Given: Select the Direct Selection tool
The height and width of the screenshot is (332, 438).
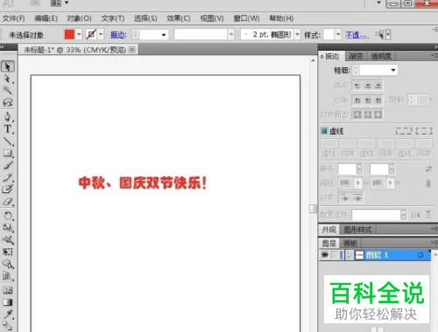Looking at the screenshot, I should click(x=8, y=79).
